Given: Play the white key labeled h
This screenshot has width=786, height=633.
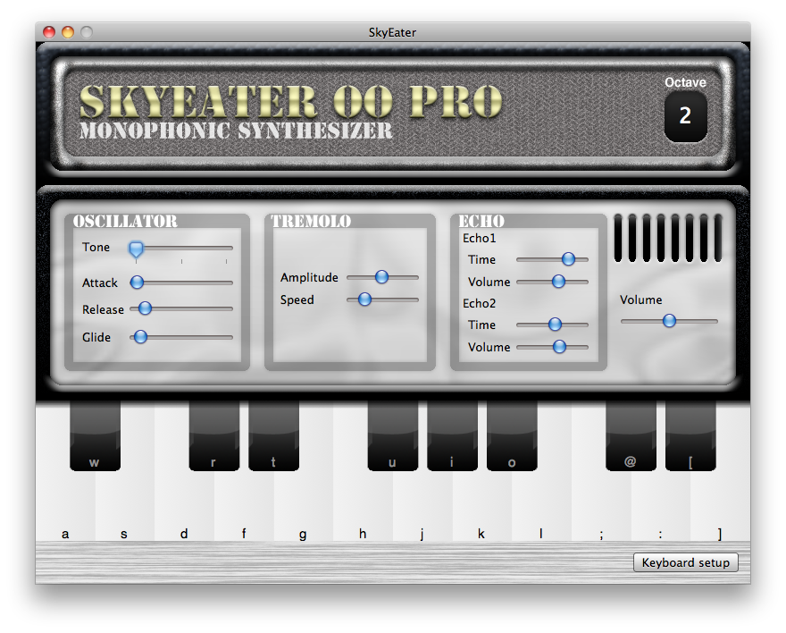Looking at the screenshot, I should (x=363, y=507).
